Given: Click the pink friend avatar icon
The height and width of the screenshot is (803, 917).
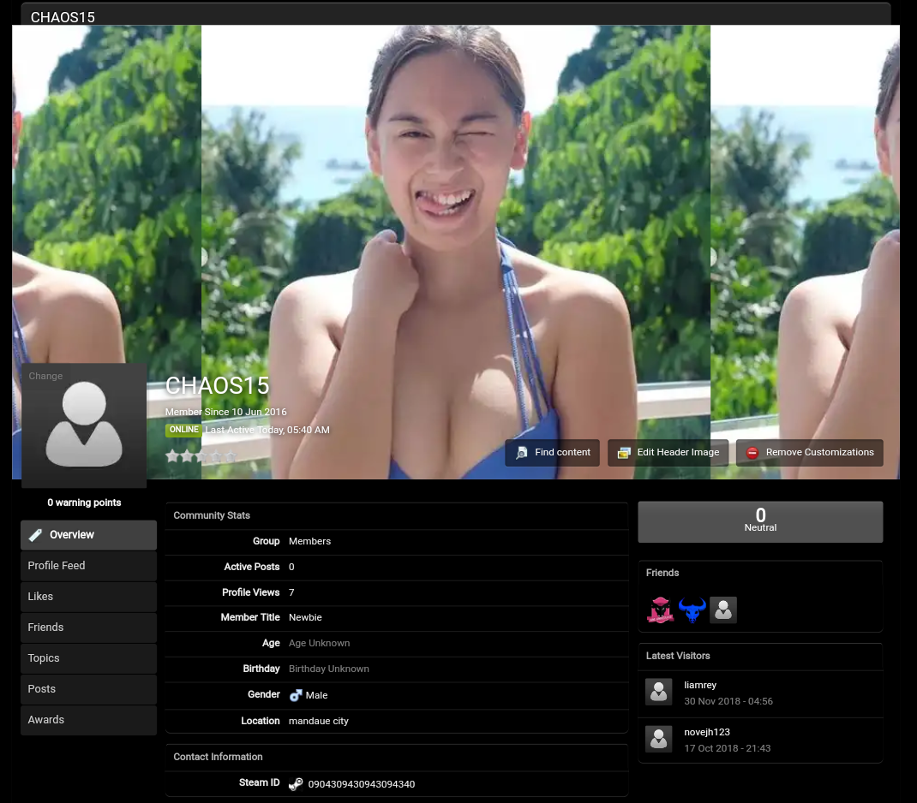Looking at the screenshot, I should pyautogui.click(x=660, y=610).
